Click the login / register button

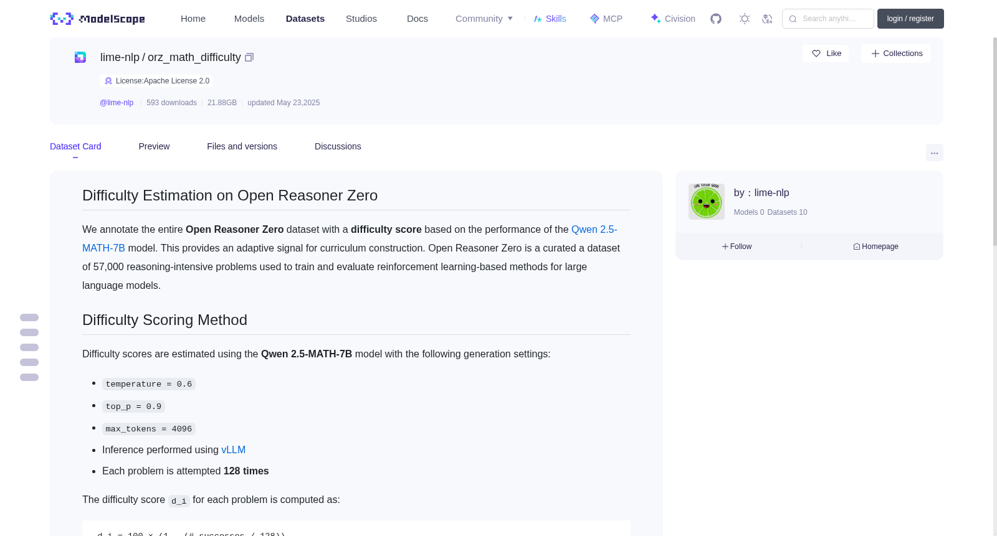pos(910,19)
